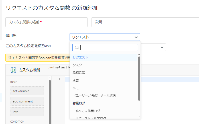Click the Custom function bracket icon
Viewport: 199px width, 124px height.
pos(13,70)
